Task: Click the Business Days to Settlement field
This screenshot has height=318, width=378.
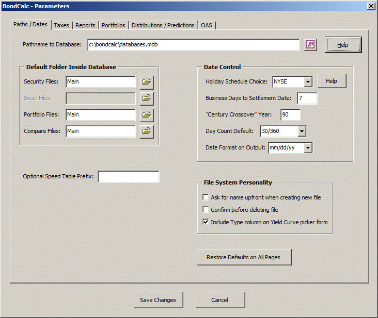Action: 307,98
